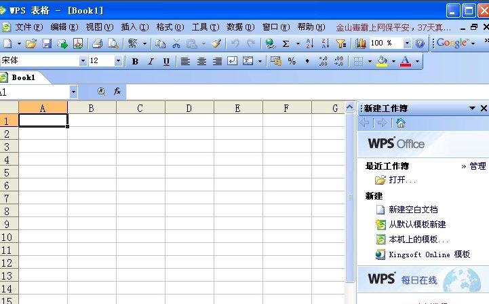Image resolution: width=489 pixels, height=304 pixels.
Task: Click the AutoSum sigma icon
Action: click(286, 43)
